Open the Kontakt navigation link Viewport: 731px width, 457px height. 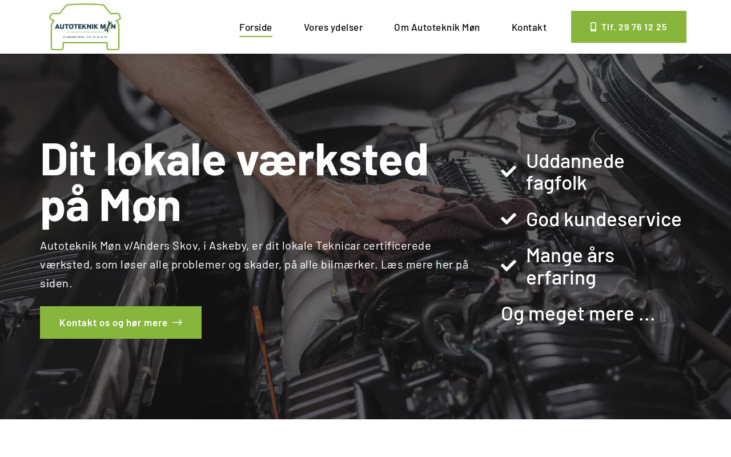pyautogui.click(x=529, y=27)
